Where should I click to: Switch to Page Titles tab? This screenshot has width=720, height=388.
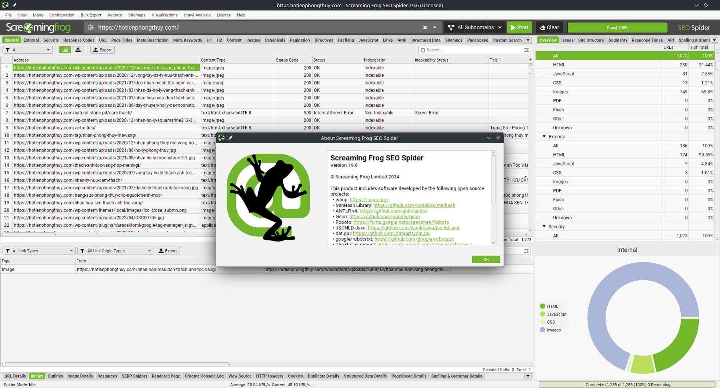122,40
